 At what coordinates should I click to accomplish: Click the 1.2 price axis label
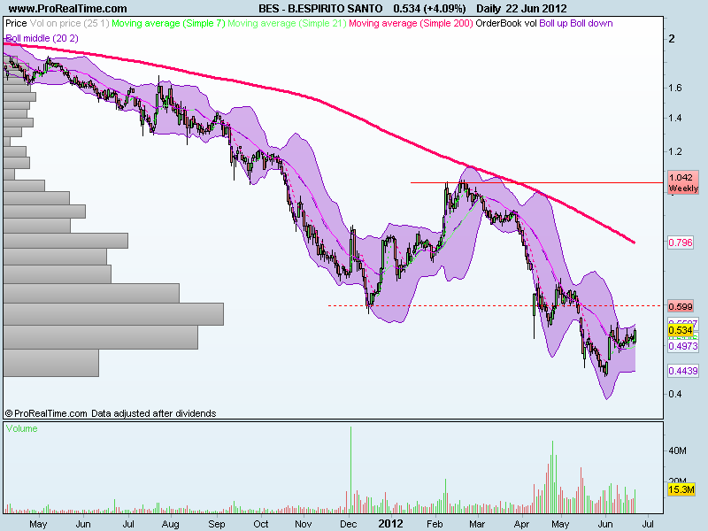coord(675,151)
